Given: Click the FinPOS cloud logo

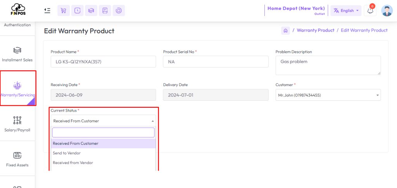Looking at the screenshot, I should (19, 9).
